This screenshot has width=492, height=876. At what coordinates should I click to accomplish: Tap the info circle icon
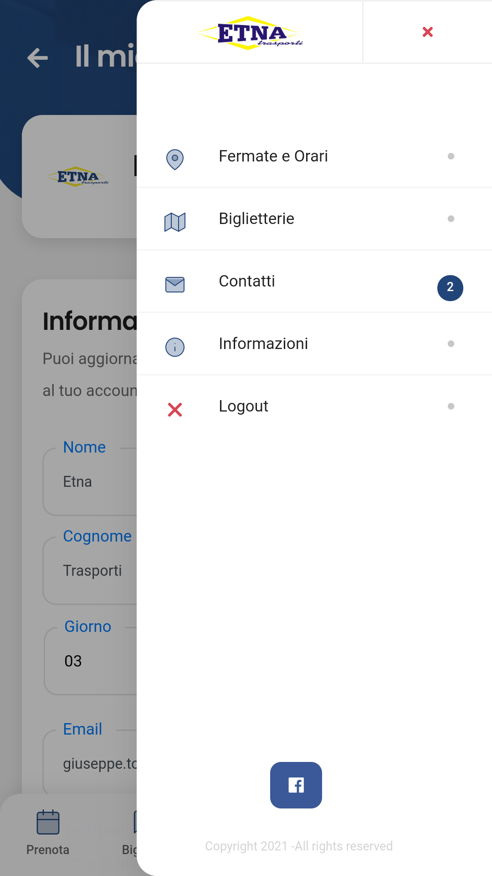pyautogui.click(x=175, y=347)
